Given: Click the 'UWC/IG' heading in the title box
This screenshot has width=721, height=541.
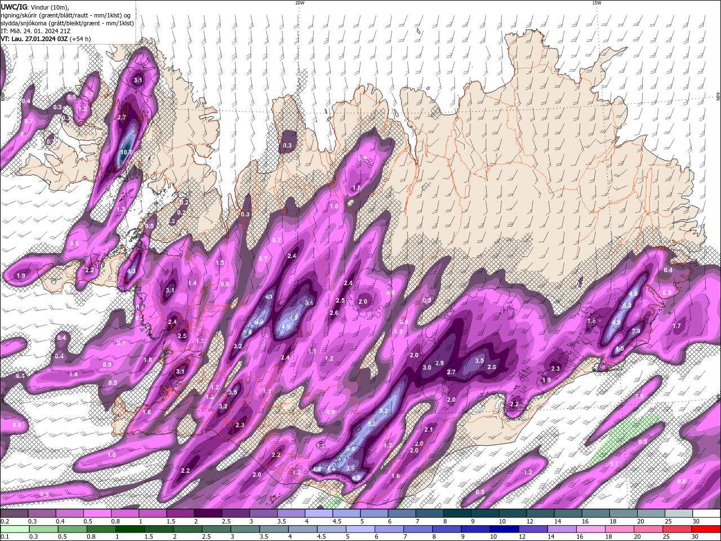Looking at the screenshot, I should click(13, 7).
